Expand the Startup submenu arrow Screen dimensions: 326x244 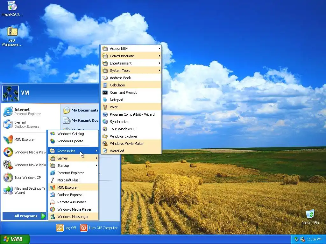coord(96,165)
